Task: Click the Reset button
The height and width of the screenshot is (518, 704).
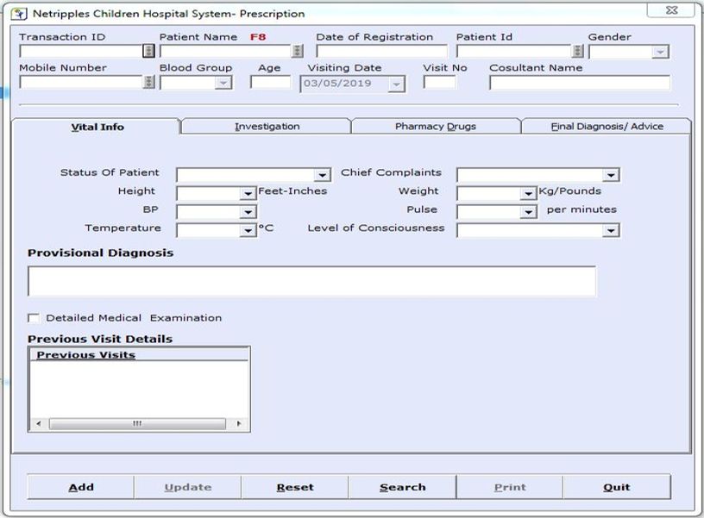Action: 295,487
